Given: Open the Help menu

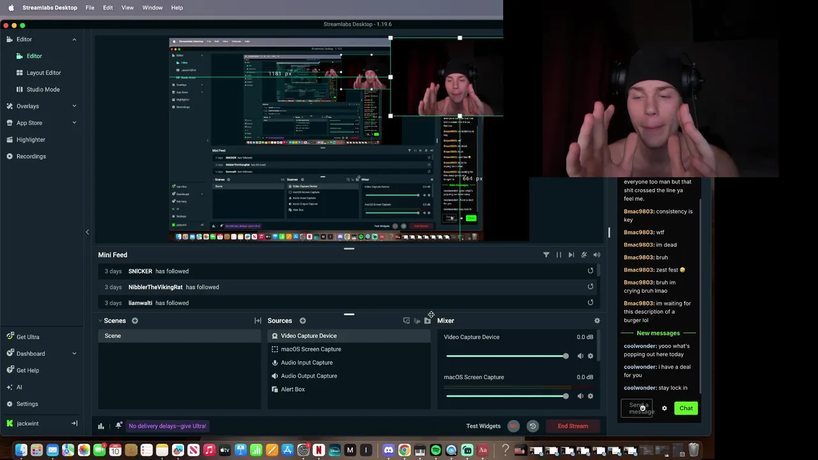Looking at the screenshot, I should coord(177,8).
